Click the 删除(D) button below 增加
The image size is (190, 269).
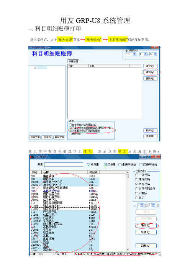click(150, 79)
